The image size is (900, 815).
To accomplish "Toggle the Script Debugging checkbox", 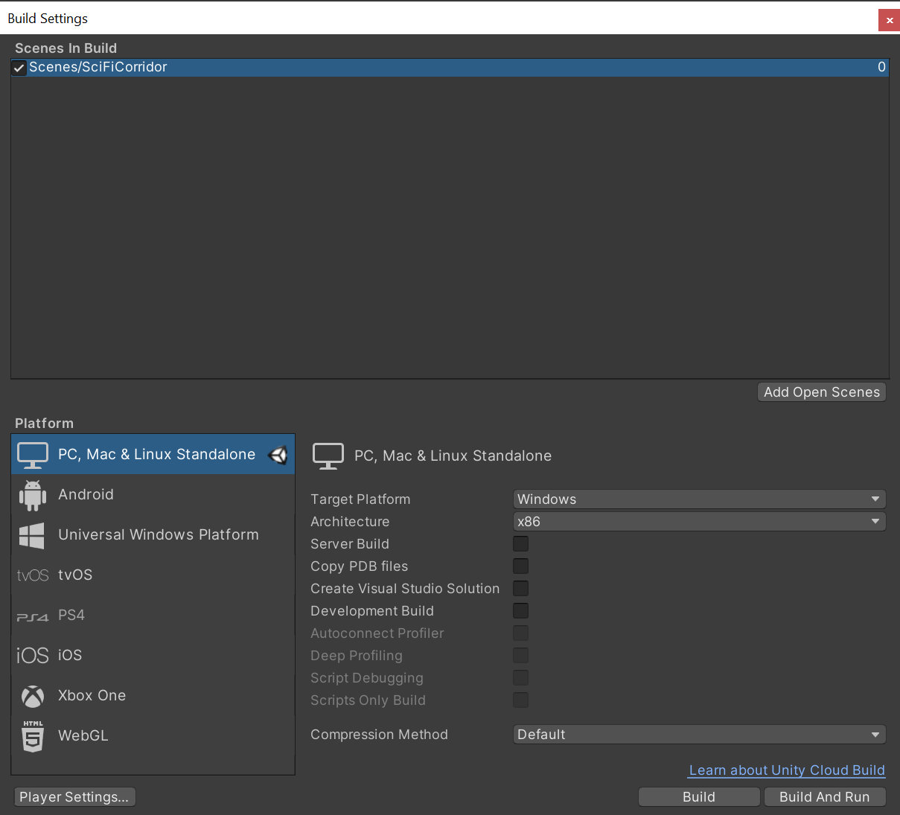I will pyautogui.click(x=521, y=678).
